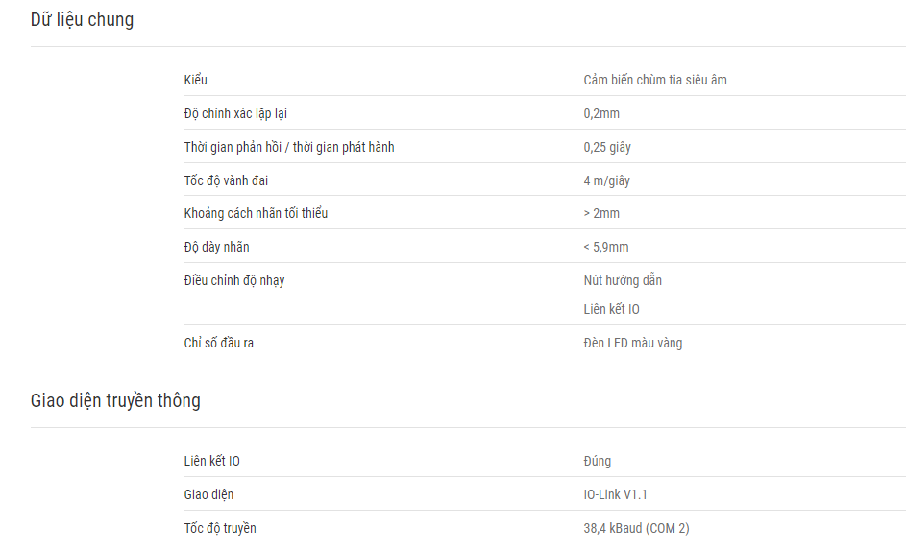Select the 'Đèn LED màu vàng' value
Image resolution: width=906 pixels, height=551 pixels.
coord(633,343)
